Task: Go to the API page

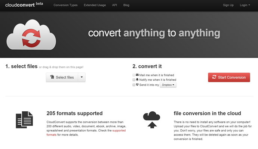Action: coord(114,5)
